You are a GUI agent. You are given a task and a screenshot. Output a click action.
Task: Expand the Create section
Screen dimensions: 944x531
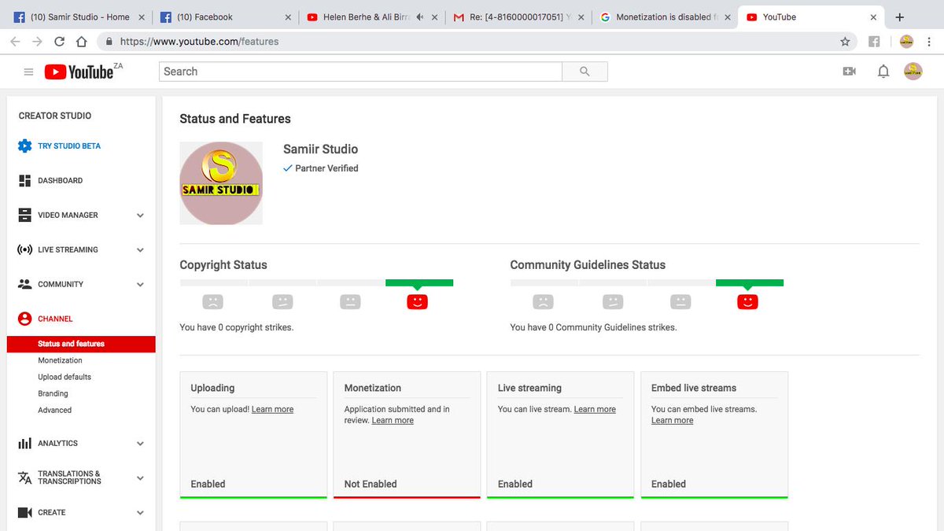point(140,512)
